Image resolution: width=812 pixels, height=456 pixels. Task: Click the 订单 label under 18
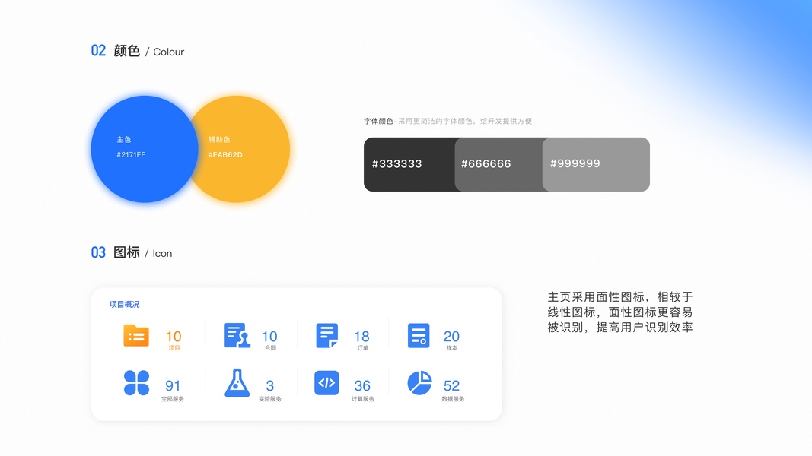coord(362,348)
